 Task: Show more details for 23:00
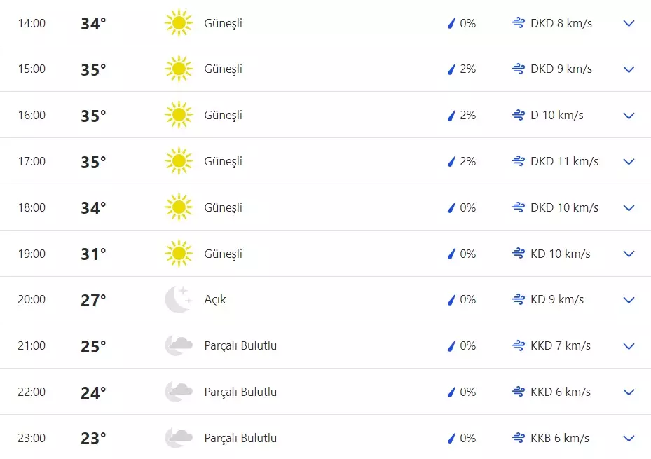coord(629,438)
